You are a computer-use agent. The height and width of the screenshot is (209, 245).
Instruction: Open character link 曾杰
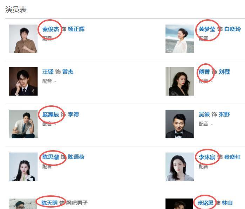tap(68, 72)
